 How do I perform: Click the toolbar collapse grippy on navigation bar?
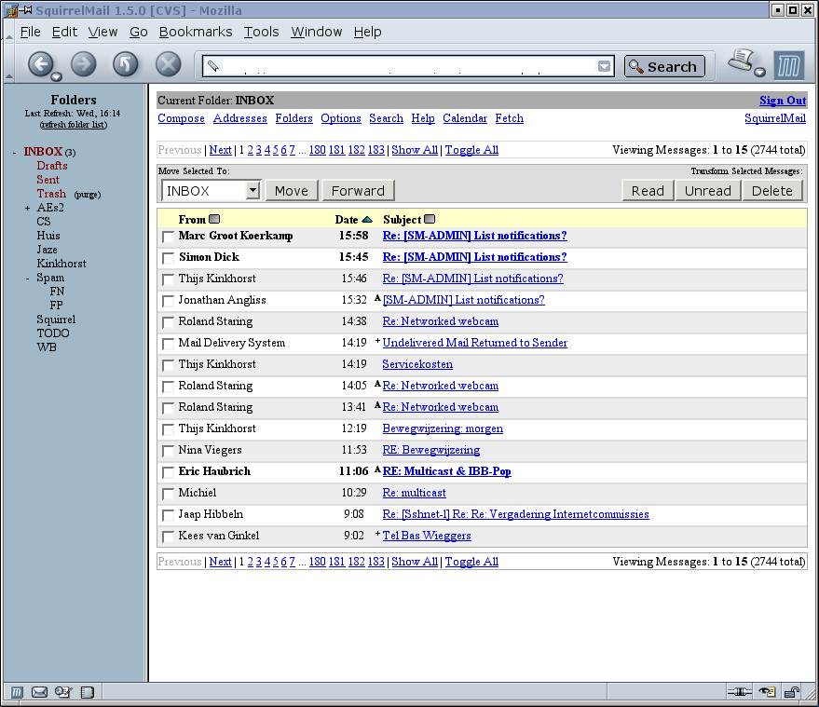pos(8,63)
